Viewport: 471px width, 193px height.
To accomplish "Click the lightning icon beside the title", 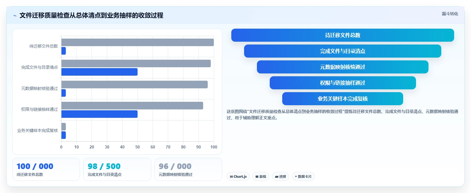I will point(15,16).
